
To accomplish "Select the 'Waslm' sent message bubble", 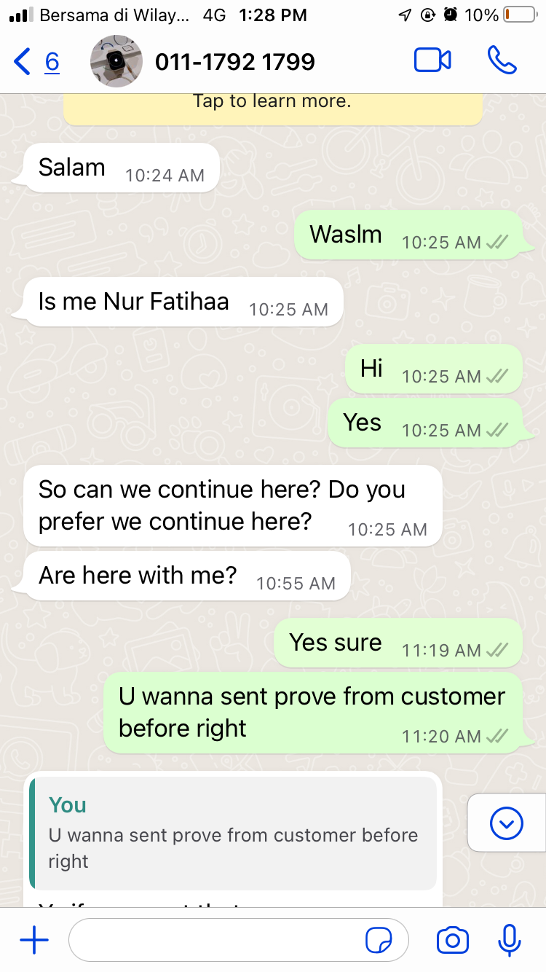I will (x=408, y=235).
